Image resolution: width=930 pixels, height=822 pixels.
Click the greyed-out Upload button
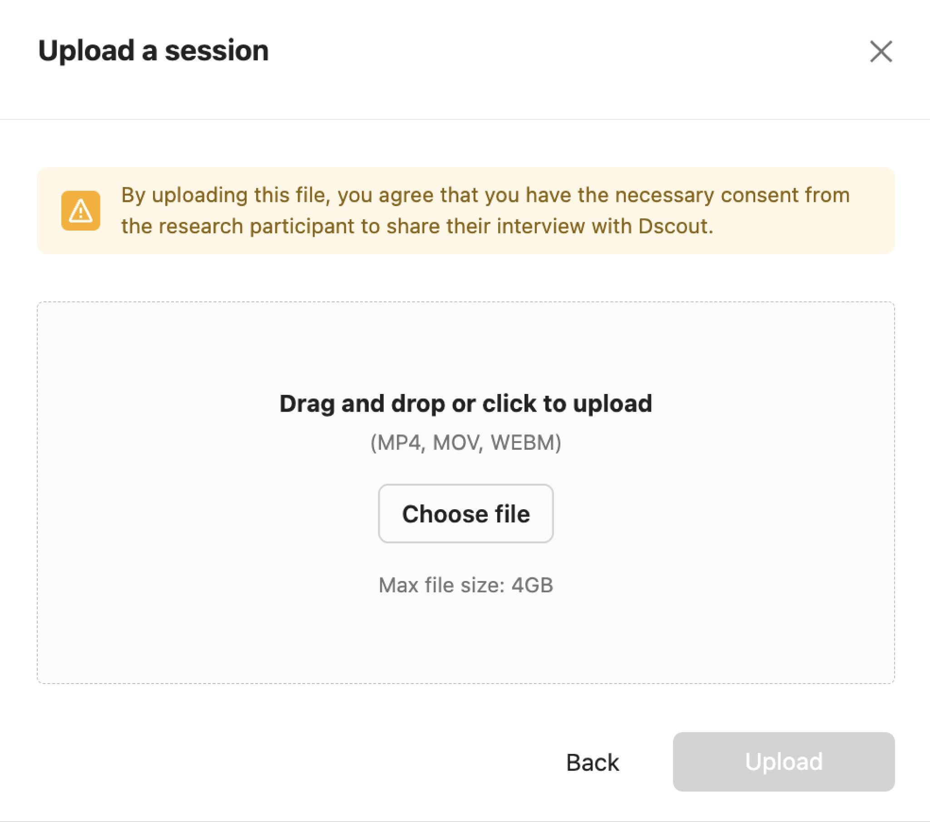pyautogui.click(x=783, y=762)
